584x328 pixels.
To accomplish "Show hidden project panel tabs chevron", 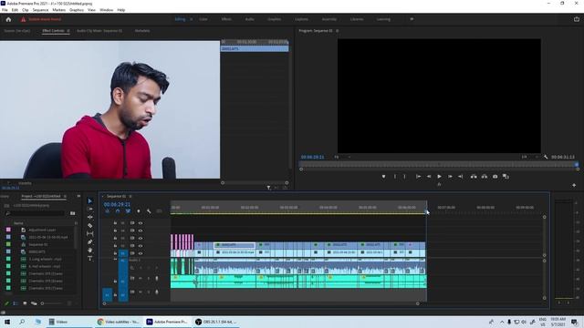I will click(x=78, y=197).
